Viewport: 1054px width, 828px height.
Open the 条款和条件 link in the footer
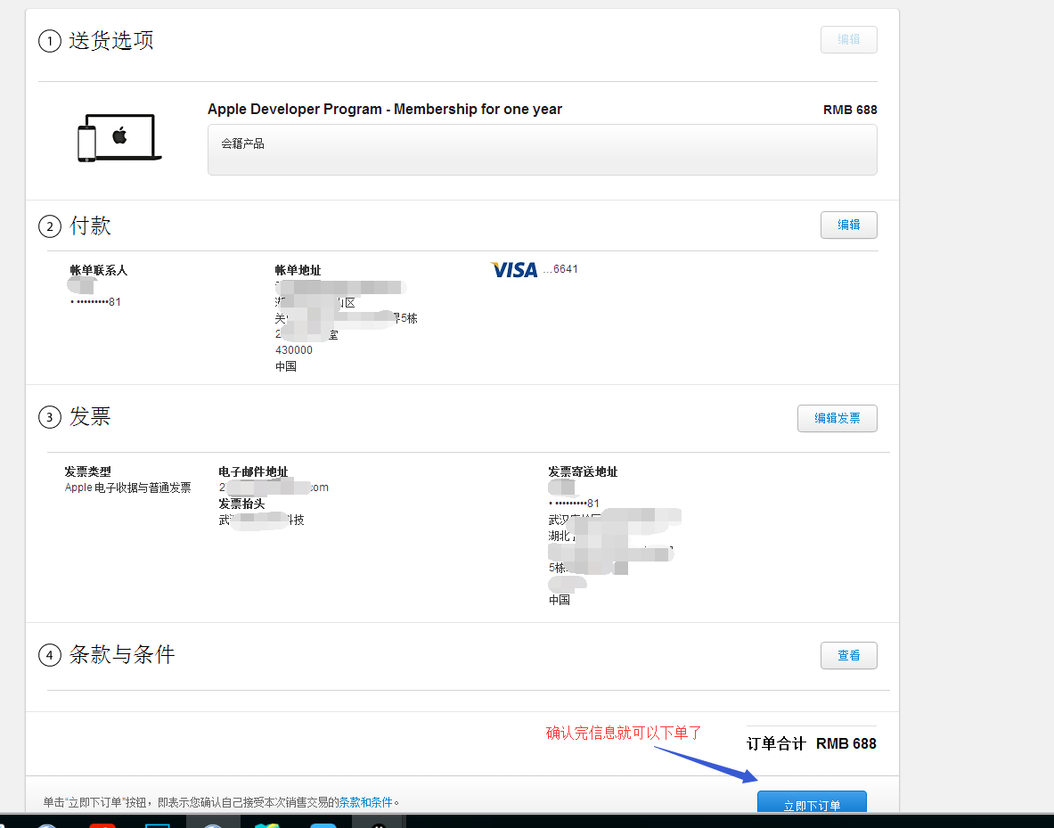point(365,802)
